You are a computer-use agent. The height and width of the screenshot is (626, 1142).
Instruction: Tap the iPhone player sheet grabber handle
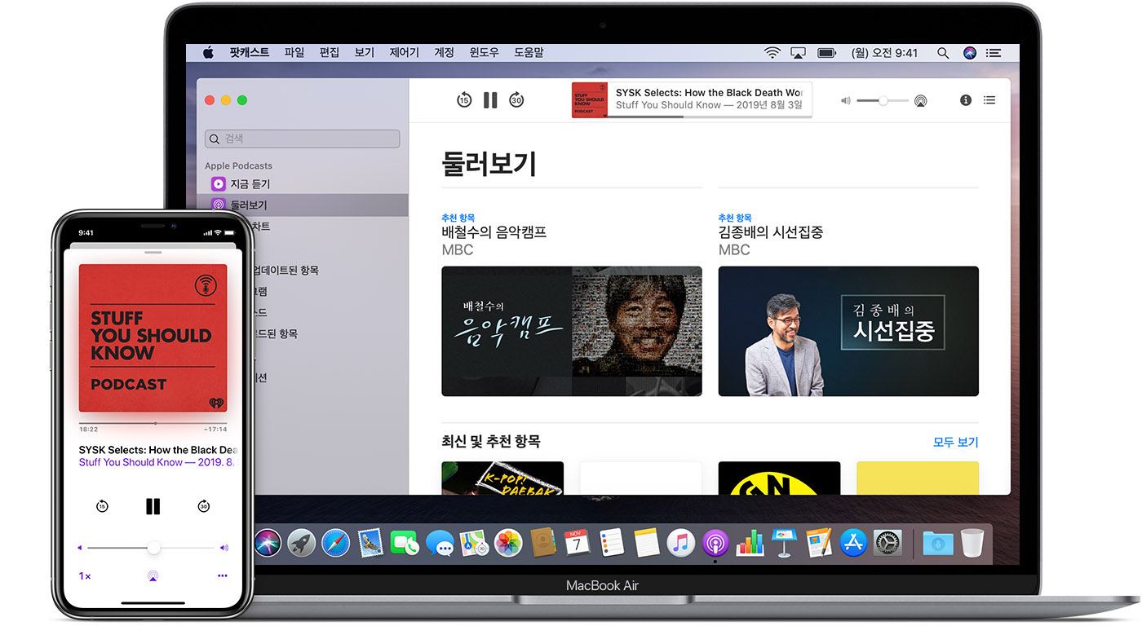[153, 253]
